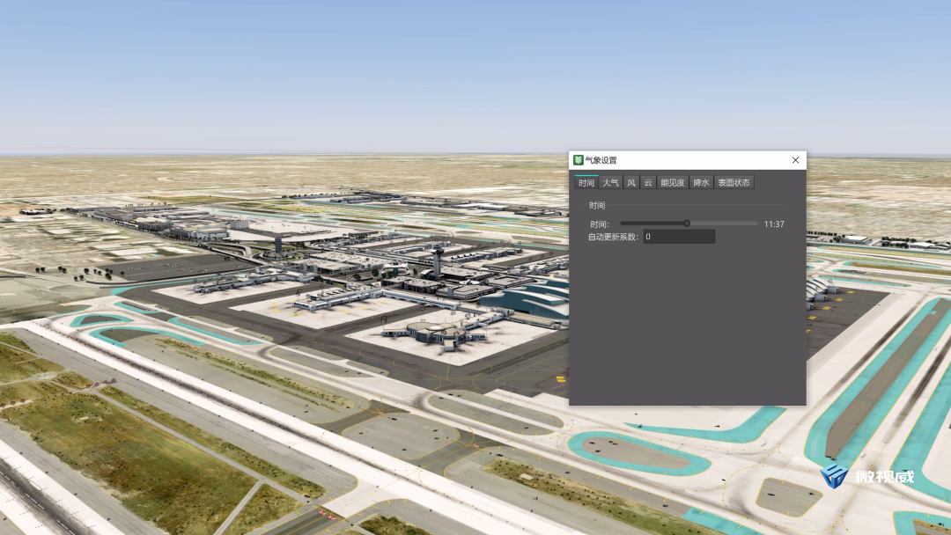Select the 表面状态 tab

[734, 182]
